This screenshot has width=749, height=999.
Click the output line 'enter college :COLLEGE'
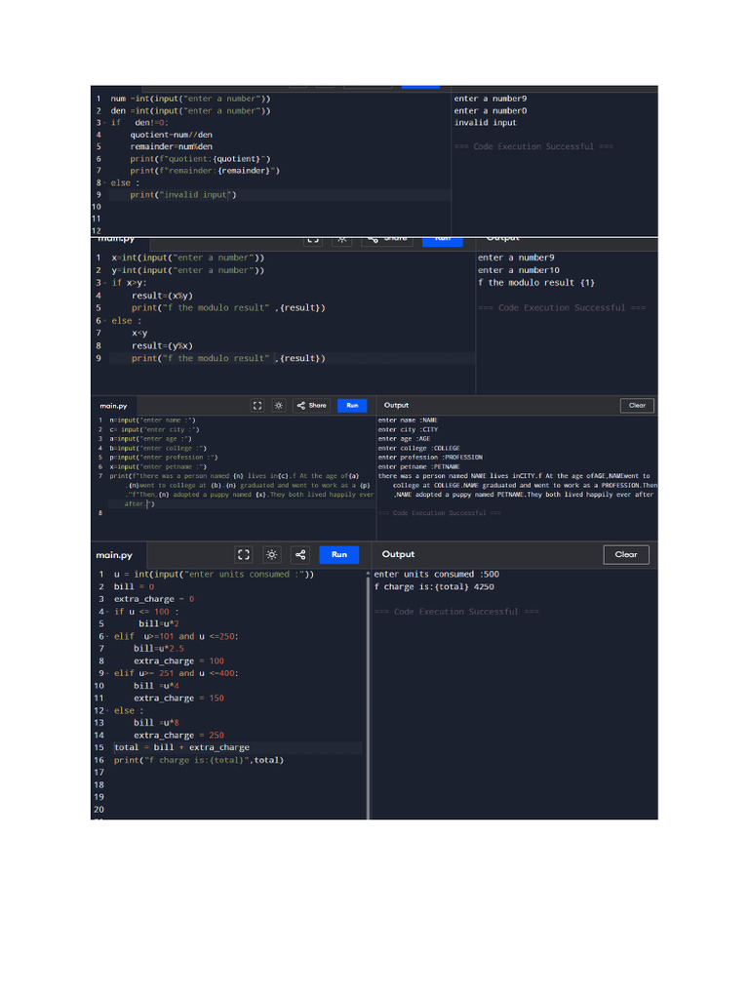(419, 449)
